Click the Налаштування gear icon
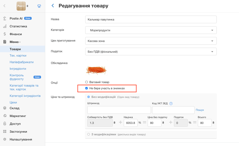239x146 pixels. click(x=5, y=139)
